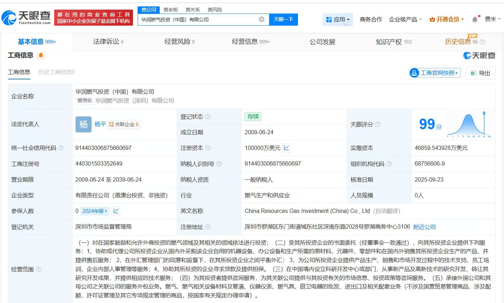Click help icon next to 统一社会信用代码
This screenshot has height=303, width=504.
coord(61,148)
